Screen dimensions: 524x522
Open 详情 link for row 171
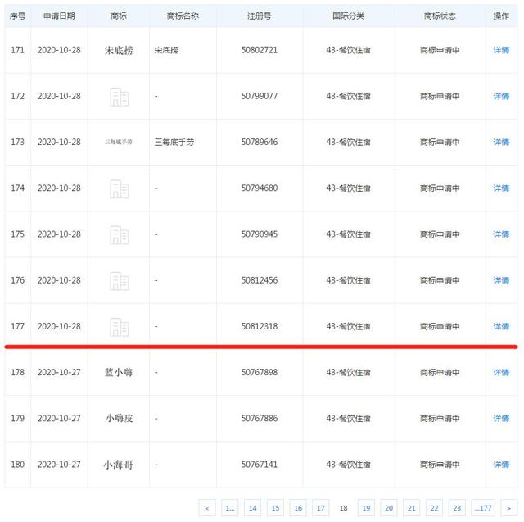(x=501, y=50)
